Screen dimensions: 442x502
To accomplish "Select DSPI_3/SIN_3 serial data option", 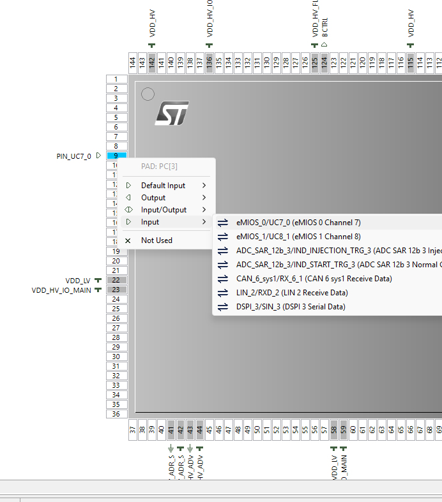I will point(329,307).
